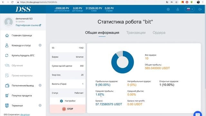This screenshot has height=116, width=206.
Task: Open Промо-материалы menu item
Action: [x=22, y=75]
